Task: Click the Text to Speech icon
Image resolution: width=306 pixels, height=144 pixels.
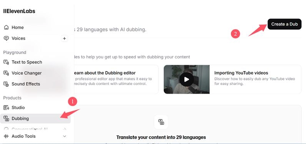Action: coord(6,62)
